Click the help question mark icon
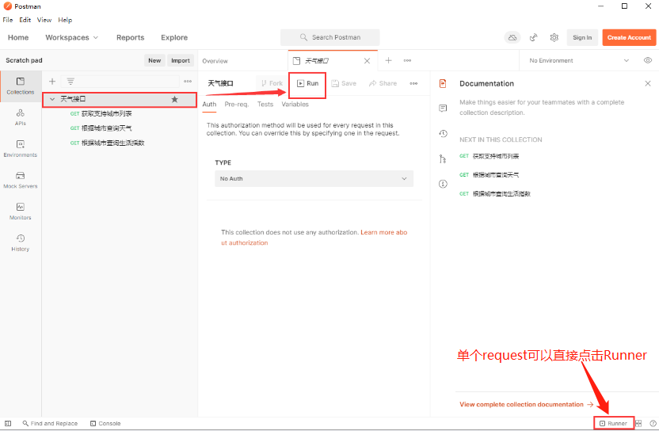The image size is (659, 431). pyautogui.click(x=653, y=423)
